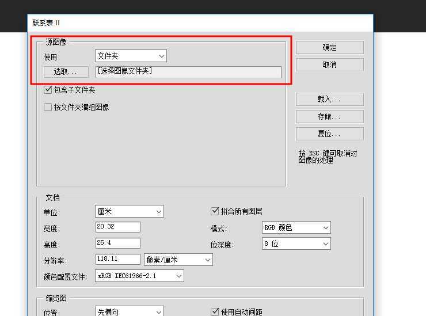This screenshot has height=316, width=426.
Task: Click the 高度 field showing 25.4
Action: click(117, 243)
